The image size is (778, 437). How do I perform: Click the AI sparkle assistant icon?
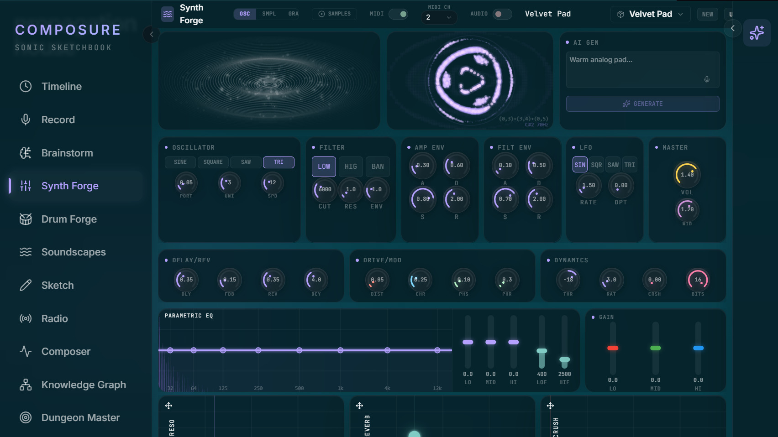click(x=757, y=33)
